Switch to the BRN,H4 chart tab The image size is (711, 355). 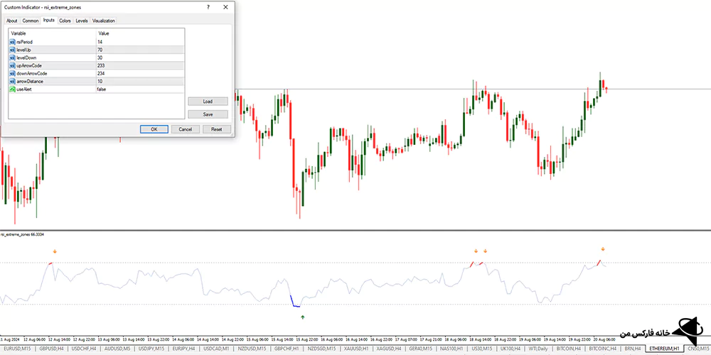coord(631,348)
